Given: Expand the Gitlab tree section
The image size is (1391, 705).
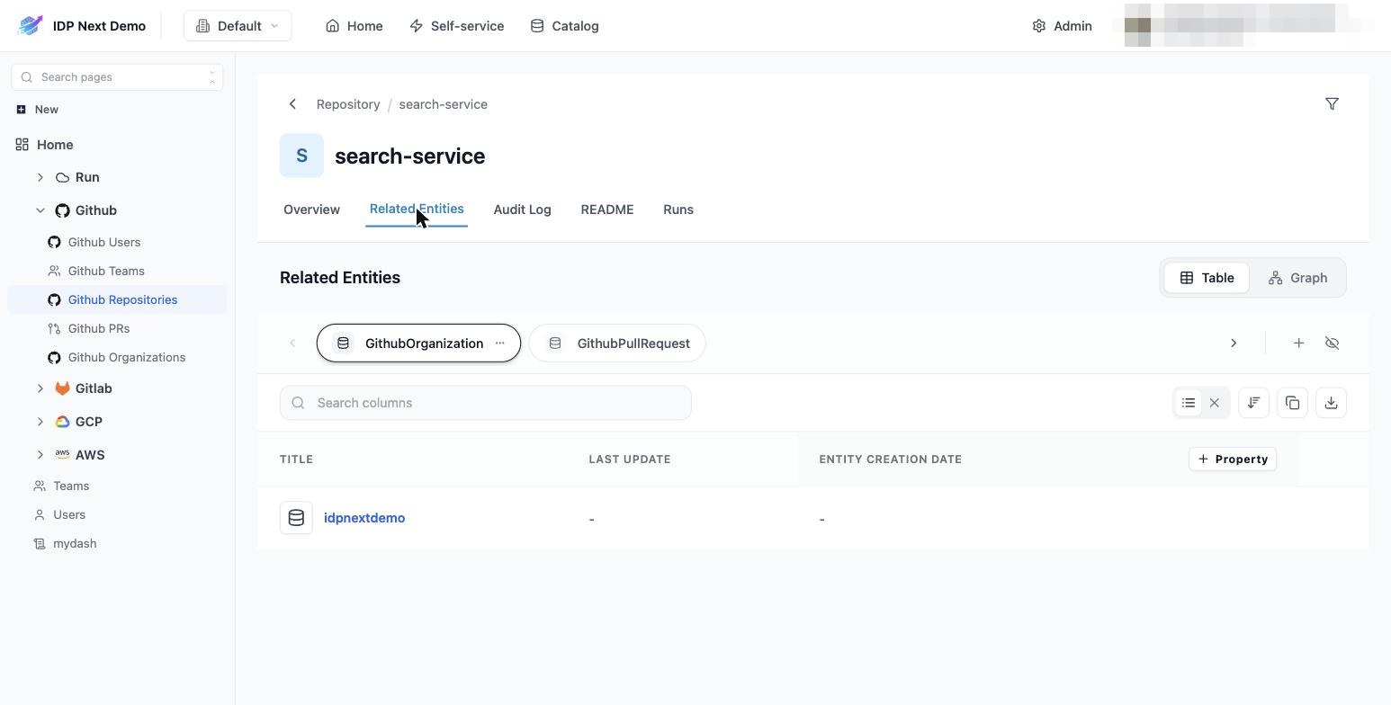Looking at the screenshot, I should click(x=40, y=388).
